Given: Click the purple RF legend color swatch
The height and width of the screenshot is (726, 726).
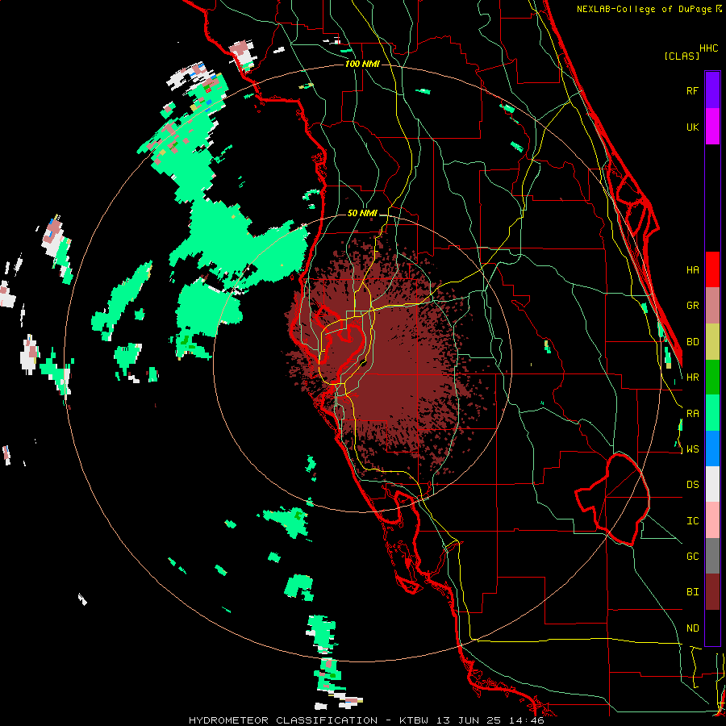Looking at the screenshot, I should pos(712,90).
